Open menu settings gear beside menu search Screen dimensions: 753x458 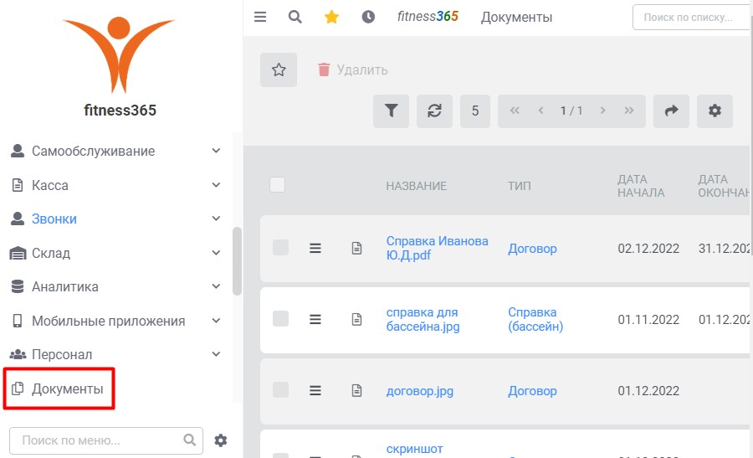220,440
